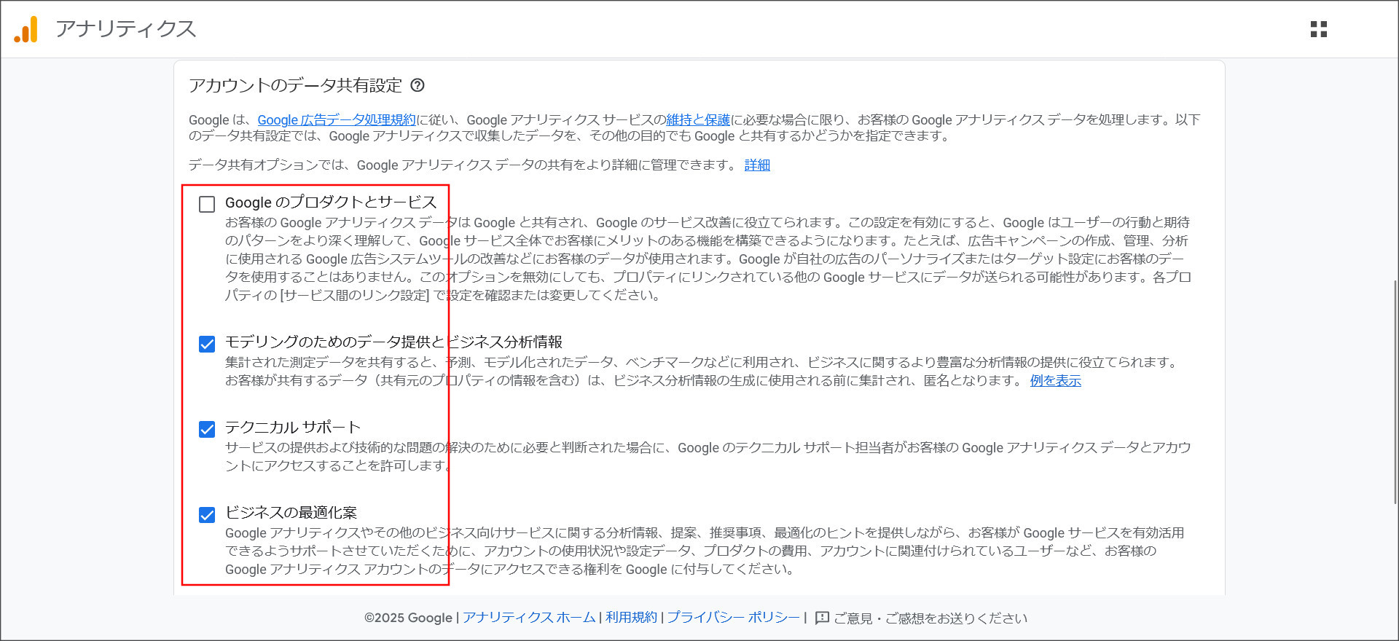Image resolution: width=1399 pixels, height=641 pixels.
Task: Click the ビジネスの最適化案 label text
Action: tap(291, 513)
